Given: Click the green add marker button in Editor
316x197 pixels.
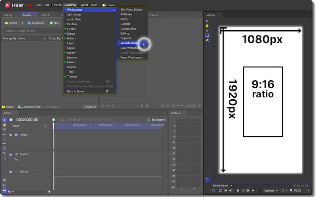Looking at the screenshot, I should [x=54, y=120].
